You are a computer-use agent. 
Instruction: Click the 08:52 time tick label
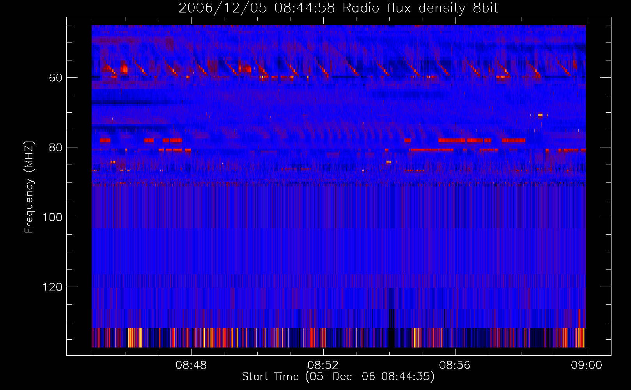[323, 365]
